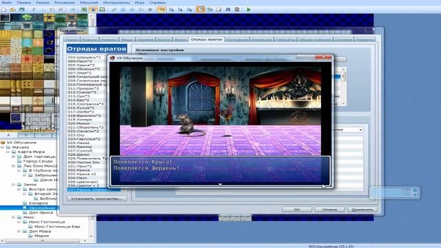The height and width of the screenshot is (248, 441).
Task: Collapse the Карта Мира tree node
Action: (x=8, y=152)
